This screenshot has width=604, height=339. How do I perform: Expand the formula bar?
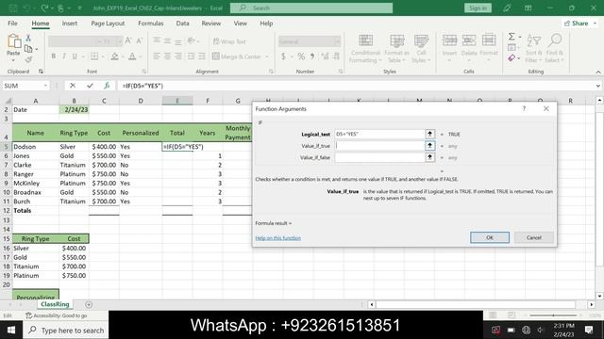point(597,86)
